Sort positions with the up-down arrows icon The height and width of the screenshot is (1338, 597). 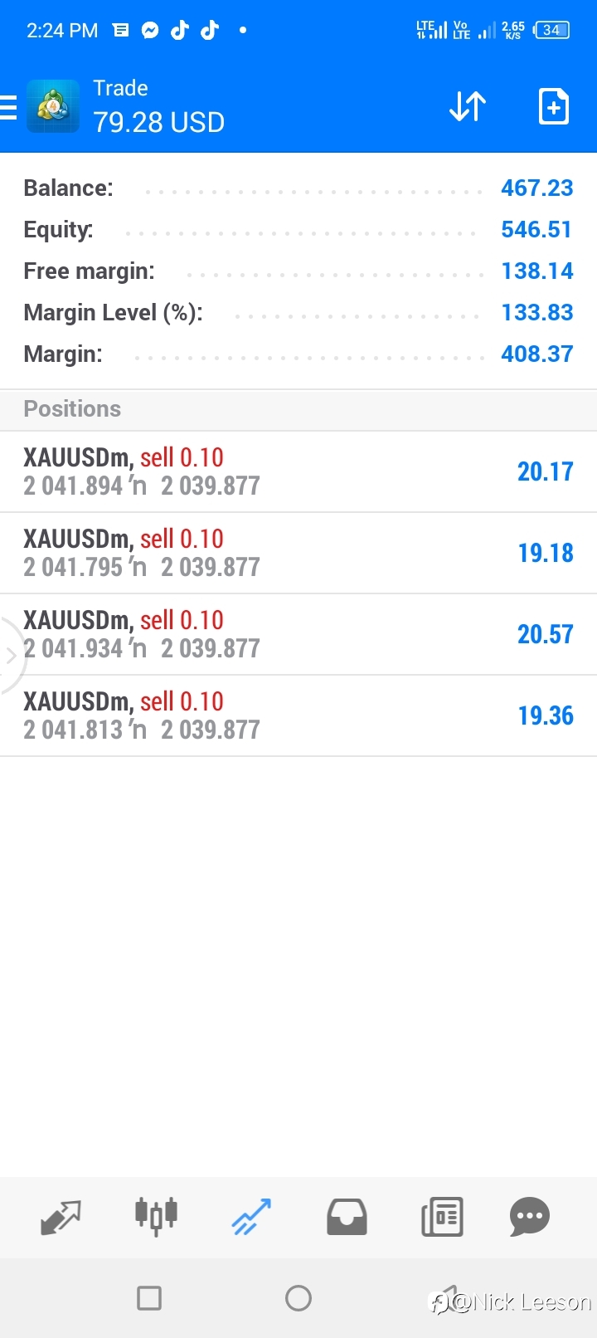(468, 107)
